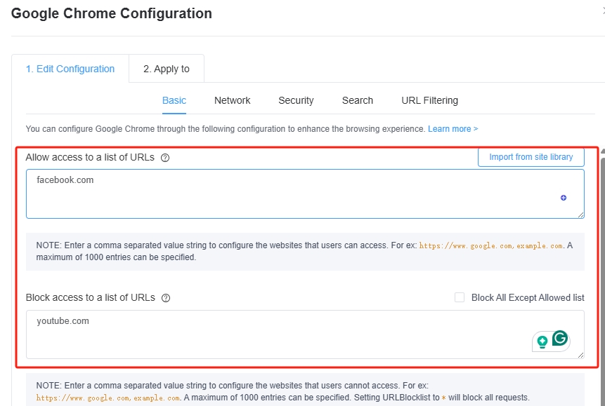Focus the Block access URLs text area
The image size is (605, 406).
(x=305, y=334)
